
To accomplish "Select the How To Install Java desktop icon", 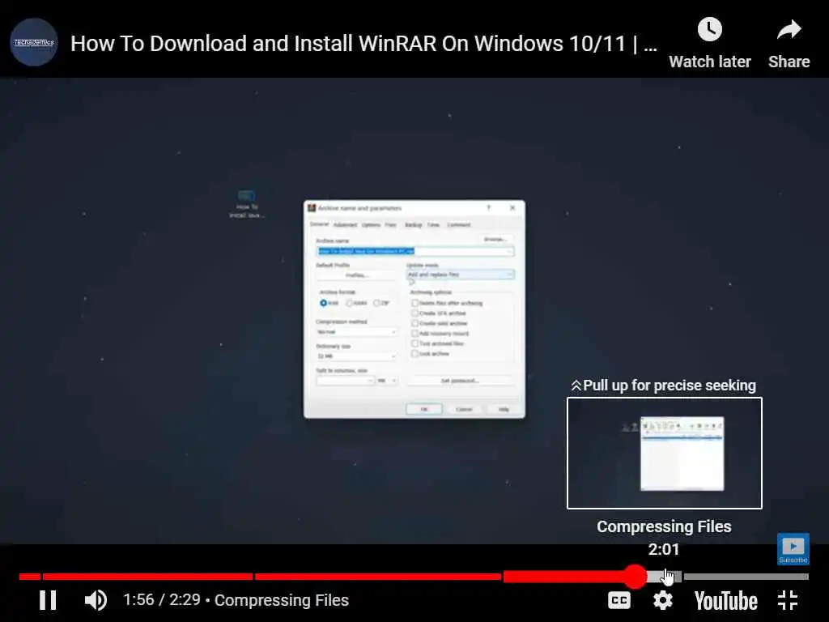I will 247,204.
